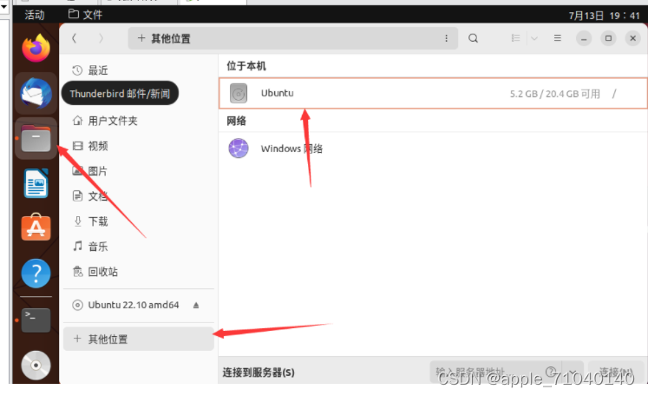This screenshot has height=396, width=648.
Task: Open the Files app in the dock
Action: click(36, 138)
